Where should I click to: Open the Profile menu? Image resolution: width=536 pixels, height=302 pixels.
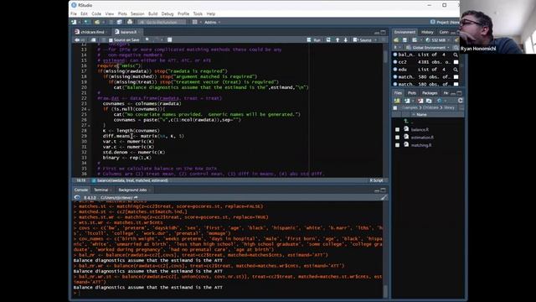point(183,13)
